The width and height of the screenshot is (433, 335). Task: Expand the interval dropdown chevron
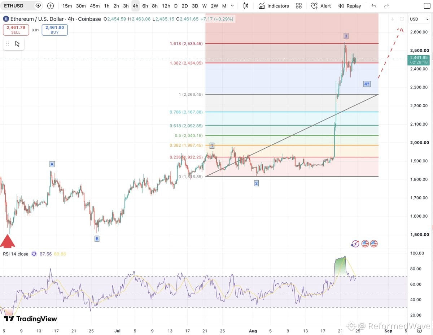(x=232, y=6)
